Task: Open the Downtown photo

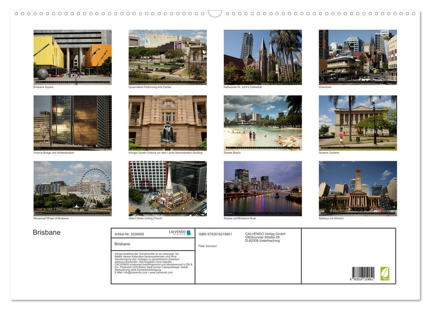Action: coord(357,57)
